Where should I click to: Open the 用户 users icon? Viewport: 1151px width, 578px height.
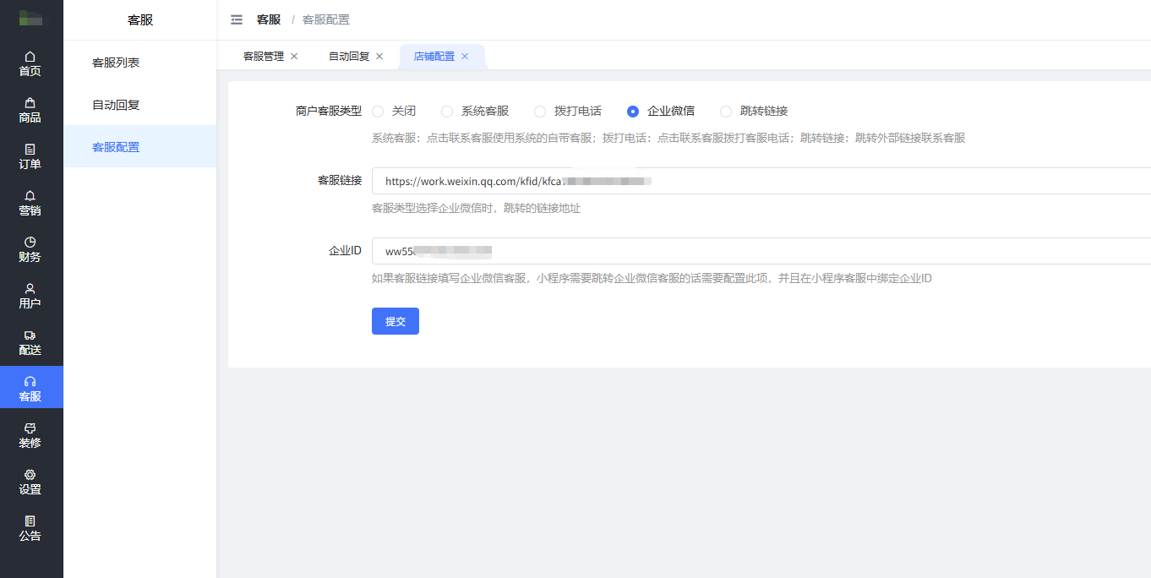point(30,289)
